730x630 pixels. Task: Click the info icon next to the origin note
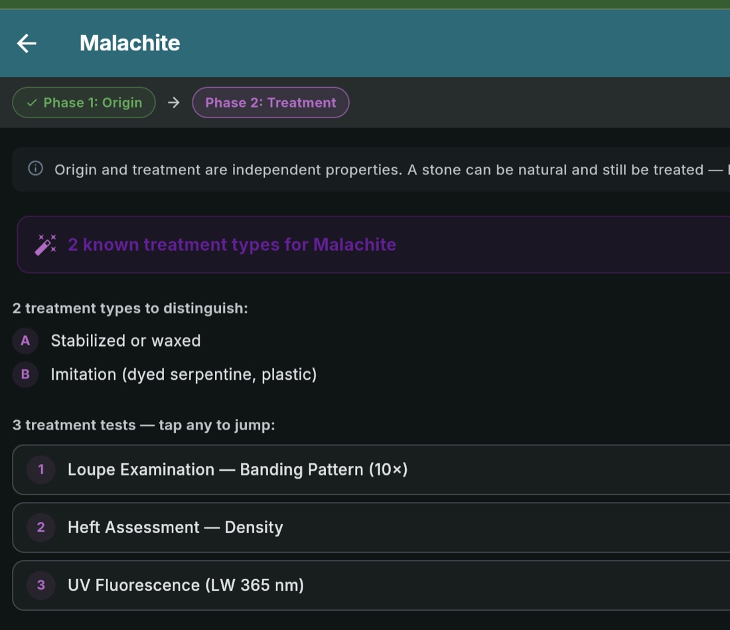click(35, 169)
